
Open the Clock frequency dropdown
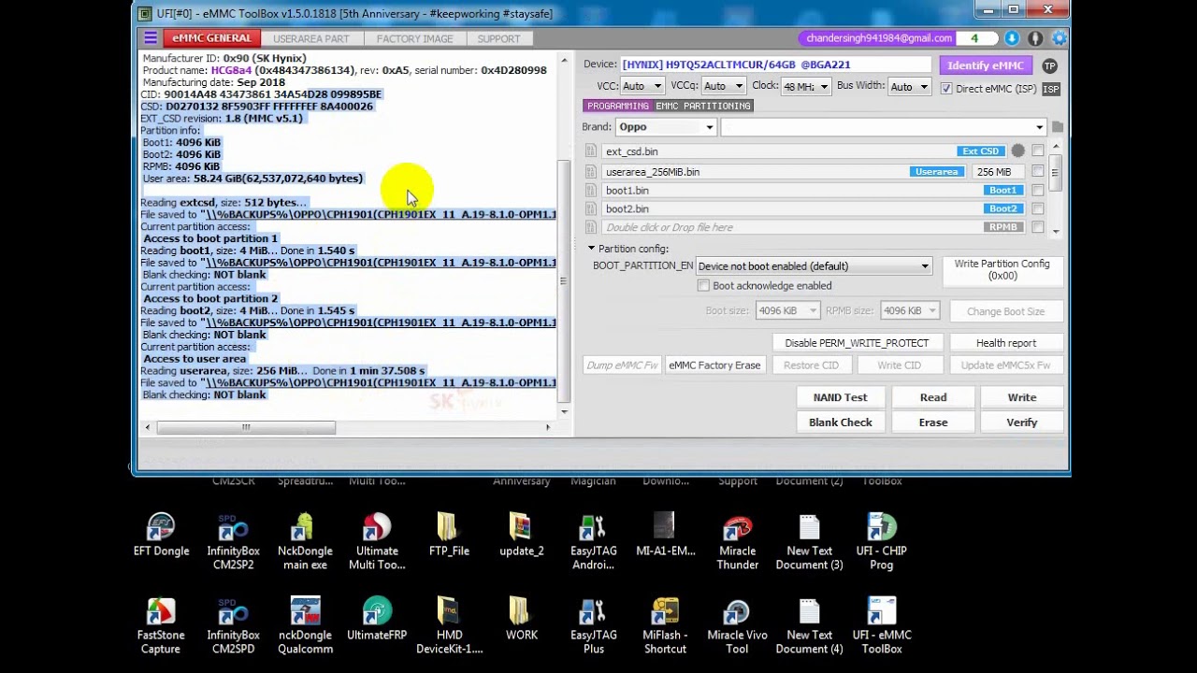(x=806, y=86)
